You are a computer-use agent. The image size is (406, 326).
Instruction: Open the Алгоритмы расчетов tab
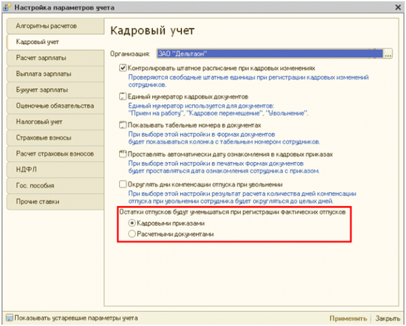point(52,26)
